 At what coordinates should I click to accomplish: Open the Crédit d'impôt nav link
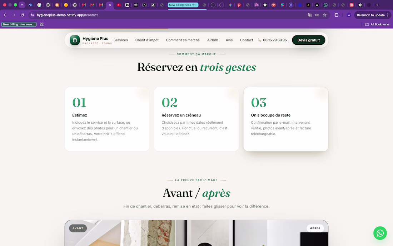click(x=147, y=40)
